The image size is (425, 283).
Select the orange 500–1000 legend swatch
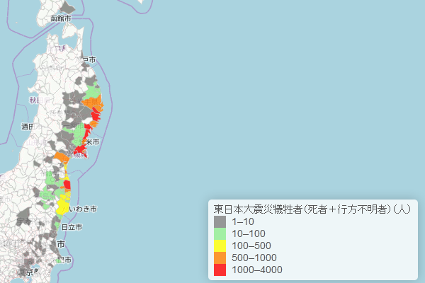tap(220, 258)
